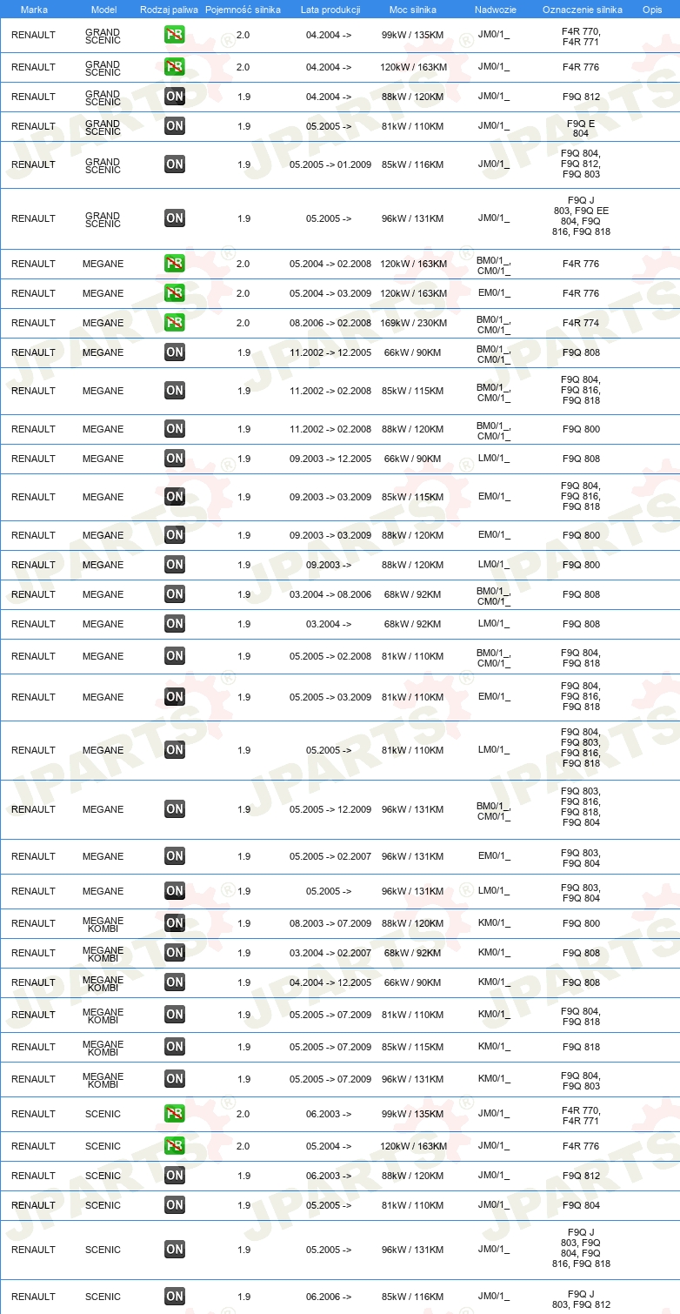Image resolution: width=680 pixels, height=1314 pixels.
Task: Click the Oznaczenie silnika column header
Action: click(582, 10)
